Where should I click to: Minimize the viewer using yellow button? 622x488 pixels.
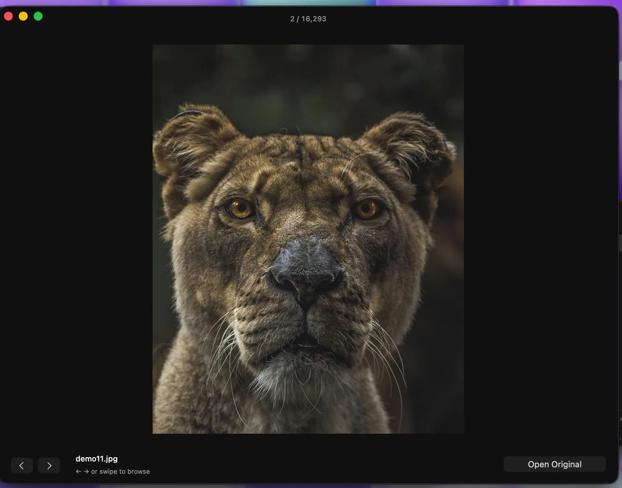tap(23, 16)
